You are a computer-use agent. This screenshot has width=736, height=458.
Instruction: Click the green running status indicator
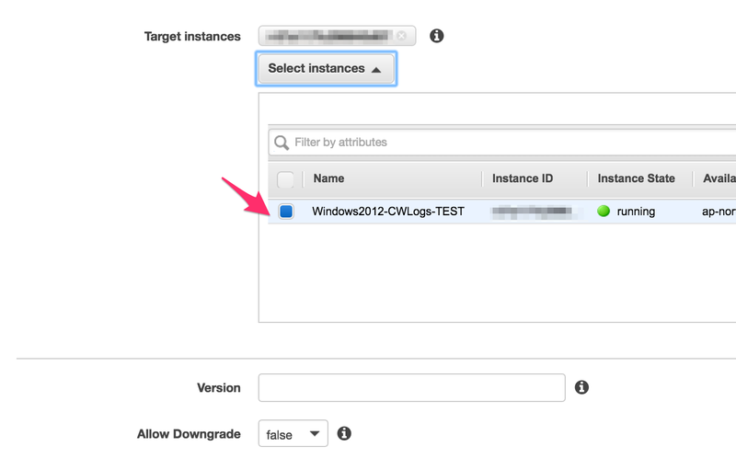[604, 212]
